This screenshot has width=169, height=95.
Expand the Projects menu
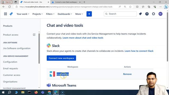37,14
